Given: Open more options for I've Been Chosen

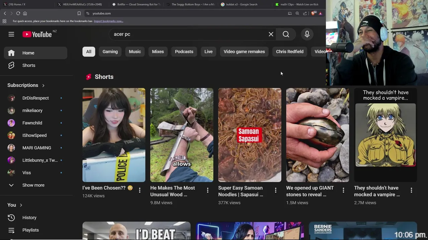Looking at the screenshot, I should [140, 190].
